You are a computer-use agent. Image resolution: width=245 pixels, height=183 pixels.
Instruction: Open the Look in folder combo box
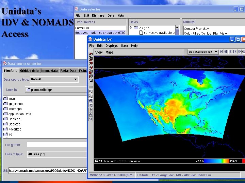[56, 89]
